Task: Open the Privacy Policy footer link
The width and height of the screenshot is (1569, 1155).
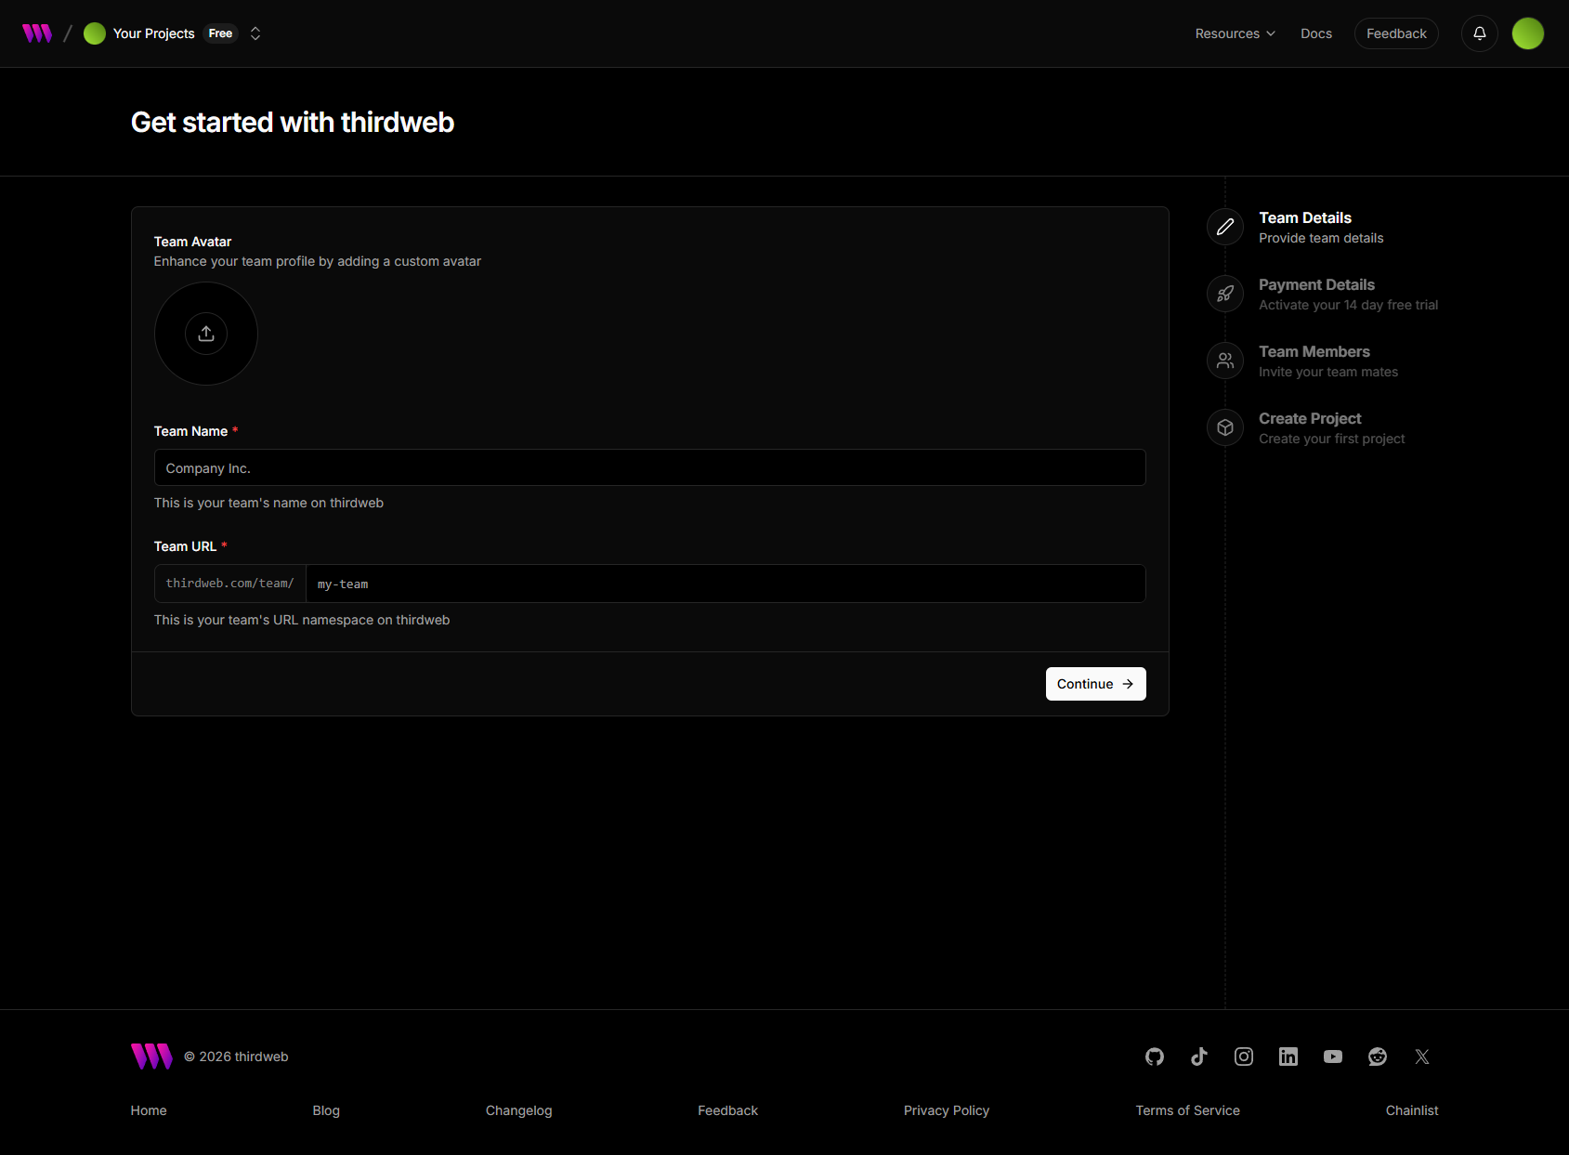Action: [x=947, y=1110]
